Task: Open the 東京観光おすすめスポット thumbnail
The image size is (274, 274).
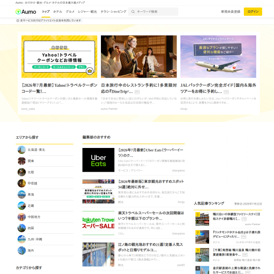Action: pyautogui.click(x=98, y=191)
